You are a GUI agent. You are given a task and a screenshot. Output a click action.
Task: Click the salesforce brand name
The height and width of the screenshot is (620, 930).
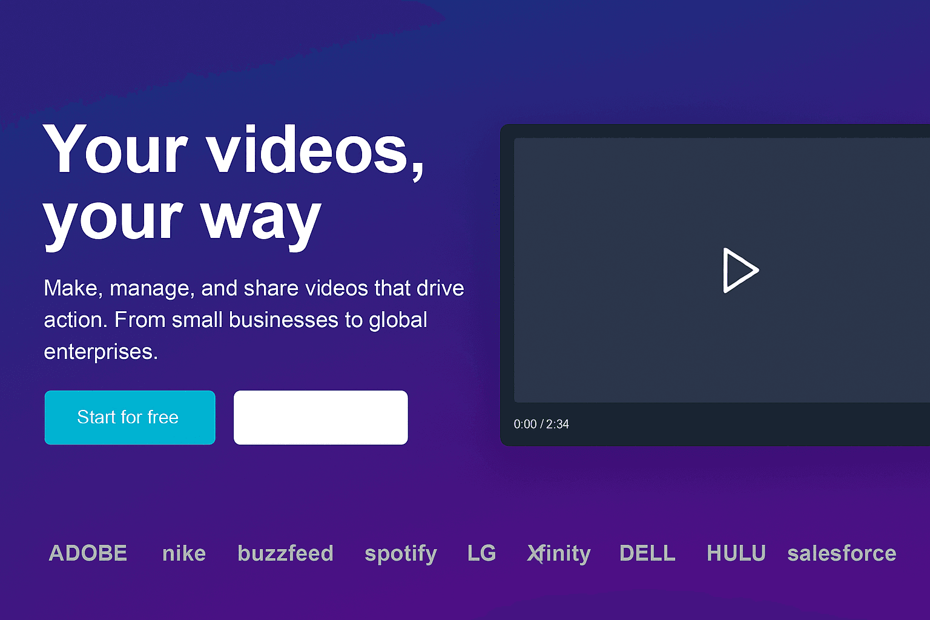pos(842,553)
